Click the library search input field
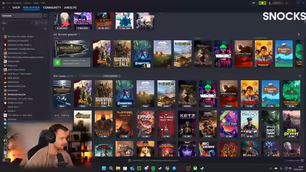 (x=22, y=16)
